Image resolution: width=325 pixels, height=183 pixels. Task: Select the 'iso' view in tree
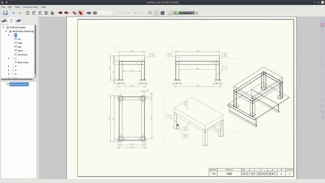pyautogui.click(x=19, y=39)
